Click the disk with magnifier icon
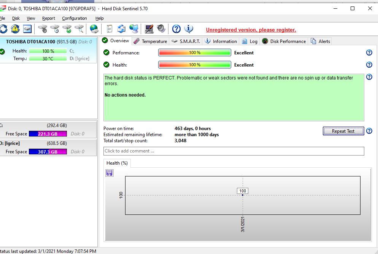 (79, 29)
